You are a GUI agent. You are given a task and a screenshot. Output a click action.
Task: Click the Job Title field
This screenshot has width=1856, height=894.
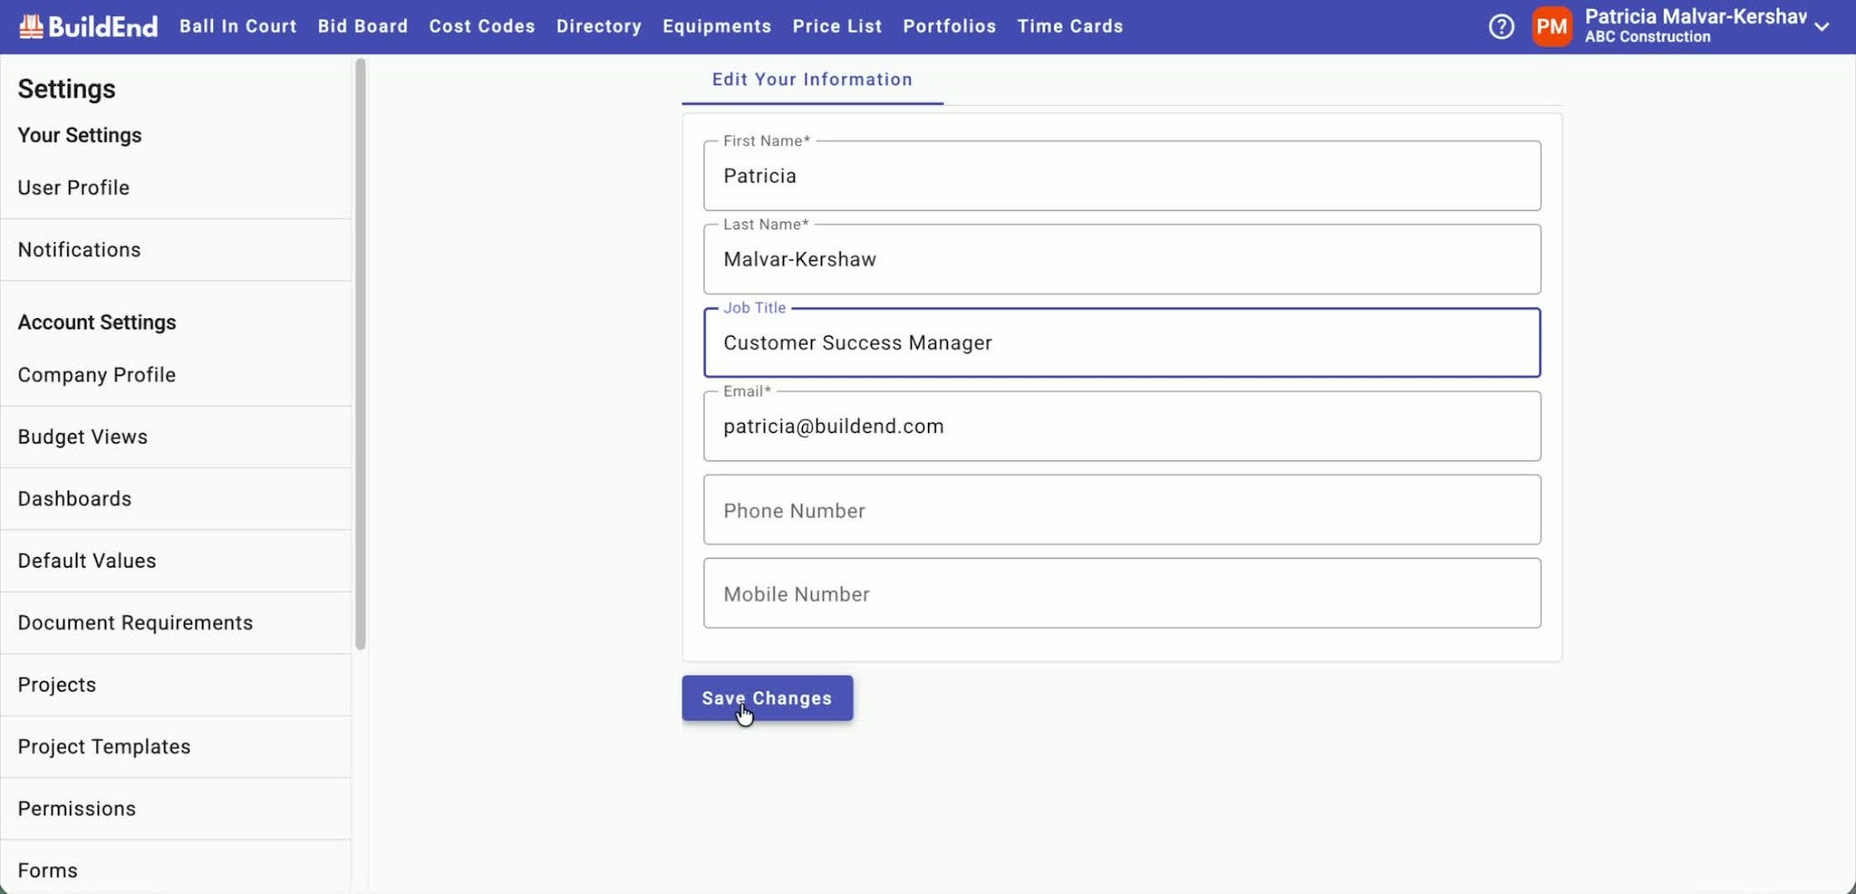click(1122, 342)
